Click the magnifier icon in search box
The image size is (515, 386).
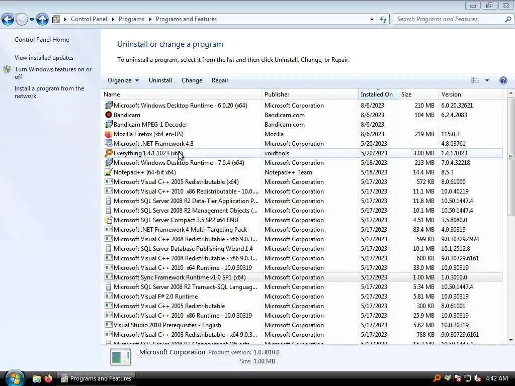pos(508,20)
